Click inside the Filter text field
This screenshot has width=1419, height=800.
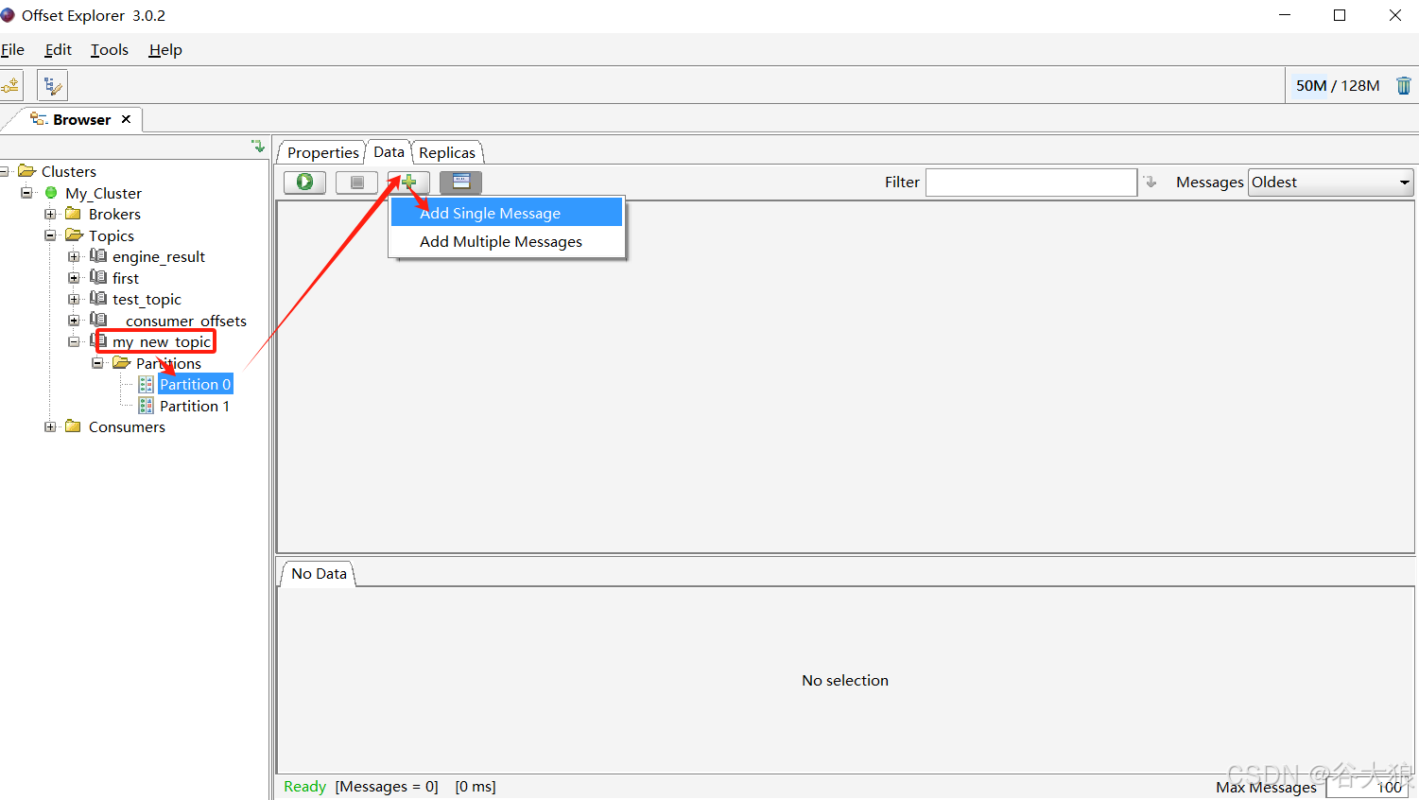(1030, 183)
